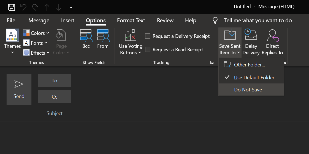The height and width of the screenshot is (154, 309).
Task: Enable Request a Read Receipt checkbox
Action: point(148,50)
